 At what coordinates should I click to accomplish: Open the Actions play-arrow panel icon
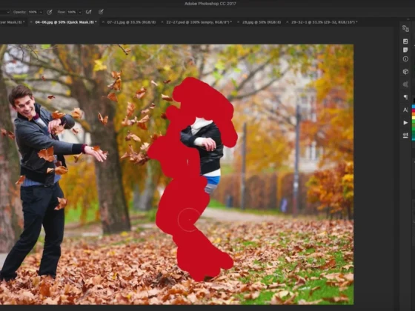[x=405, y=123]
